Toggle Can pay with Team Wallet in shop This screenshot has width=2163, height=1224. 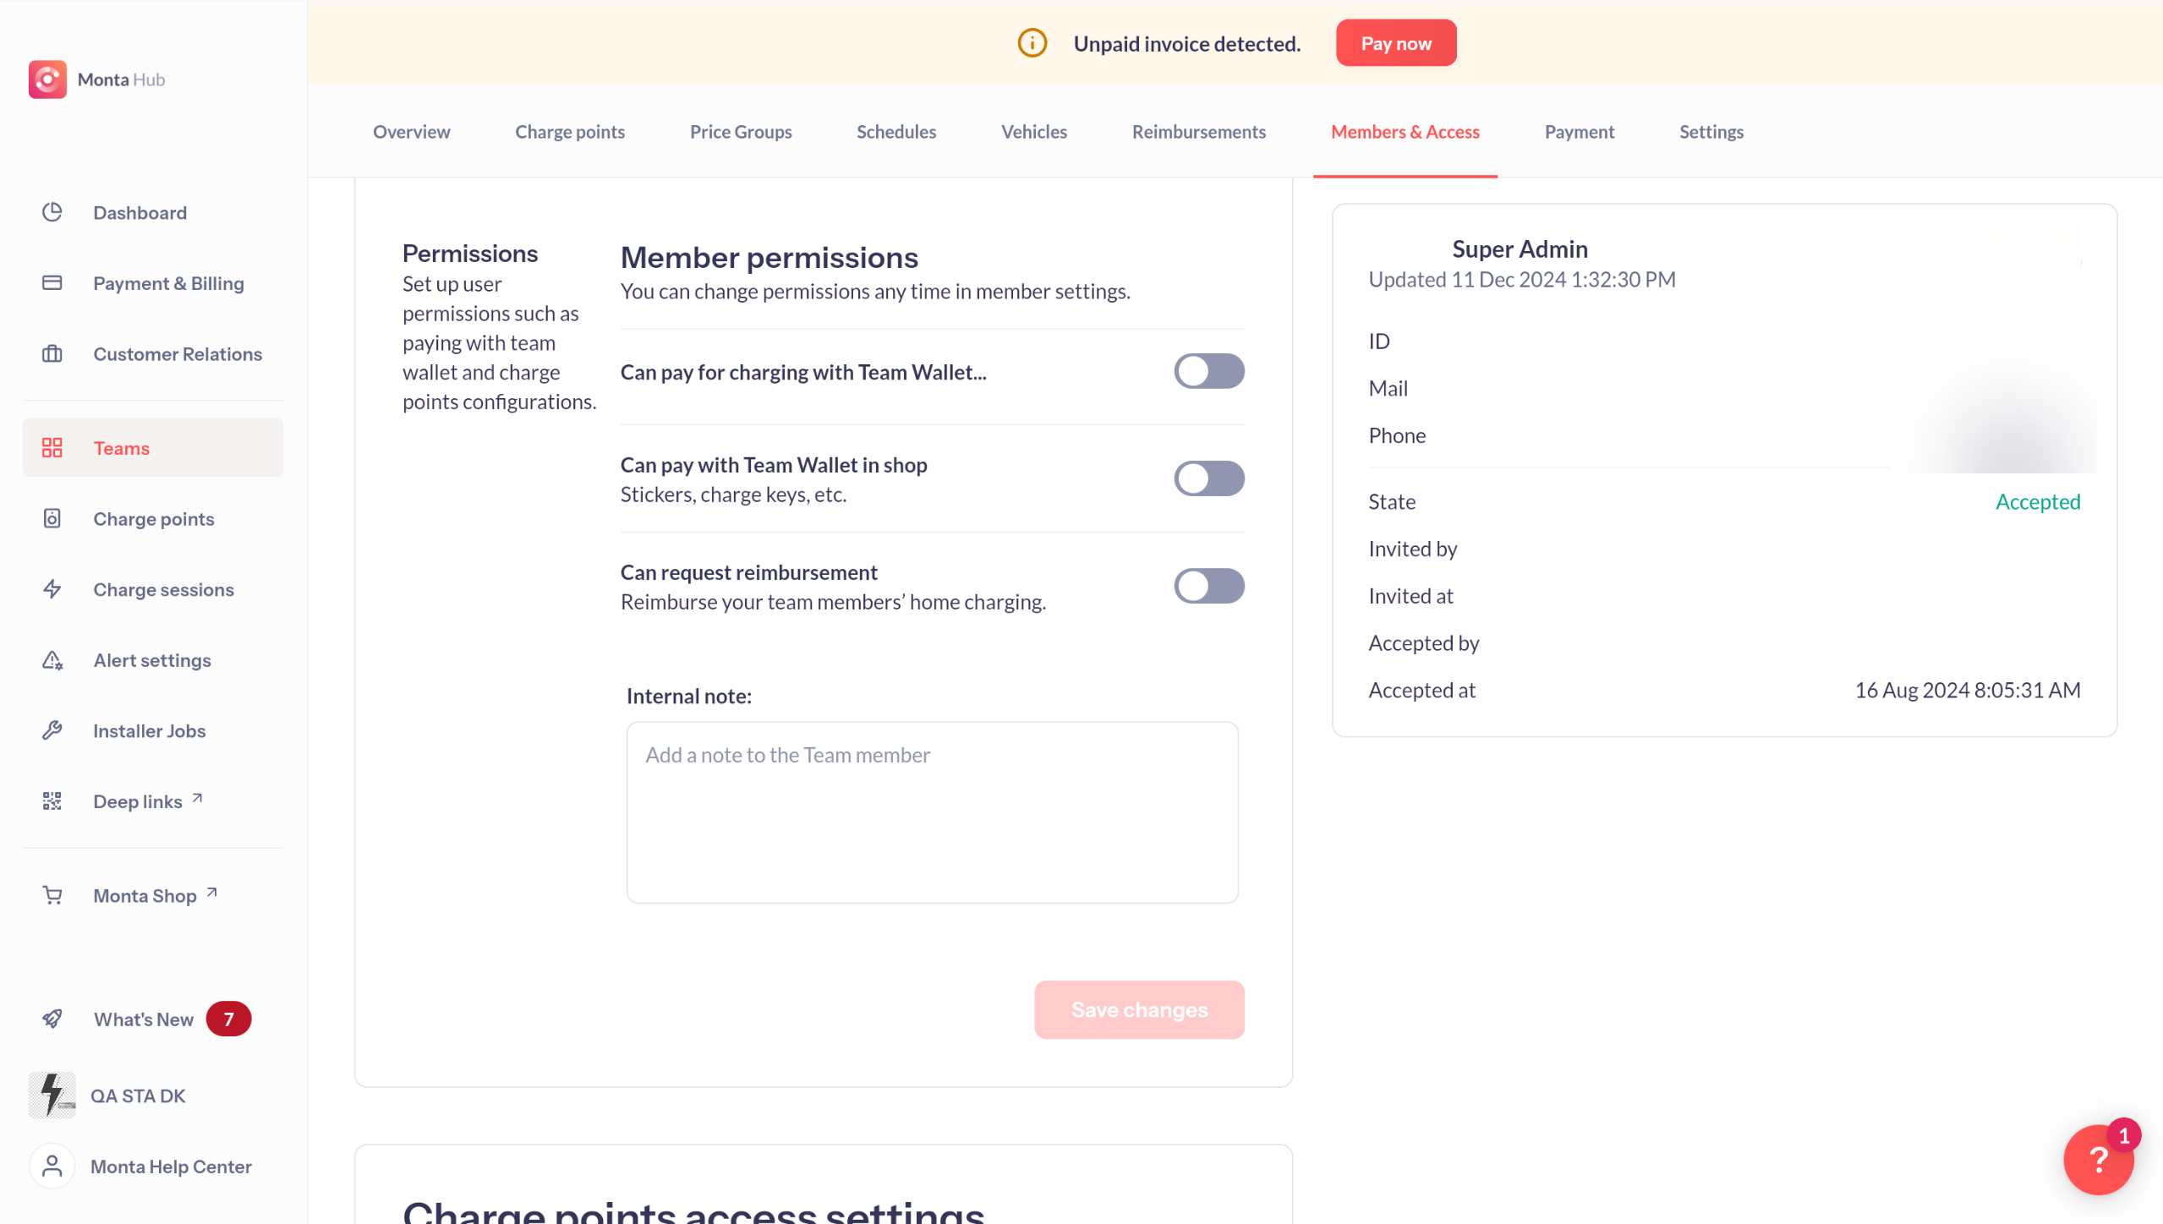pos(1208,478)
